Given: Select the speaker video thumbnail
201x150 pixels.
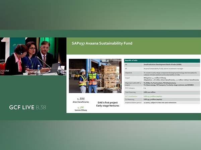Looking at the screenshot, I should (x=33, y=56).
